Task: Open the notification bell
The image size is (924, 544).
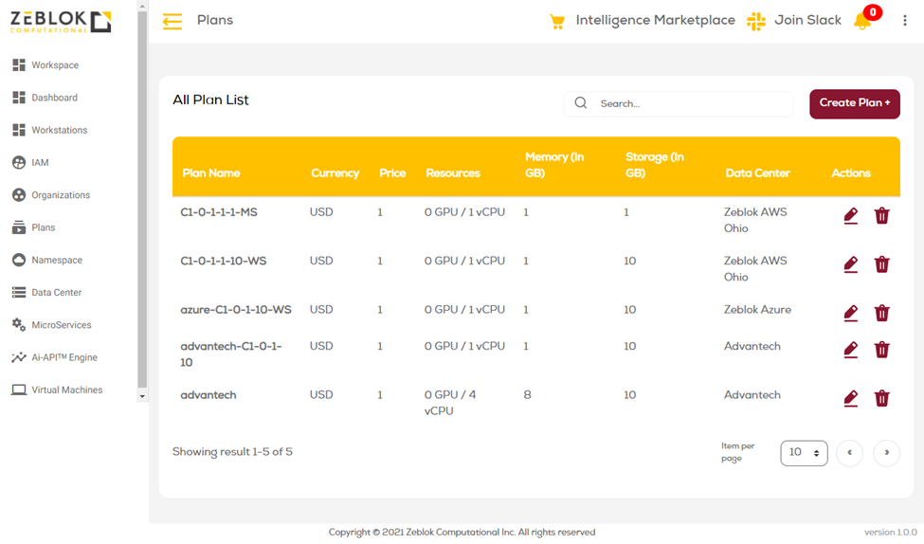Action: [x=862, y=21]
